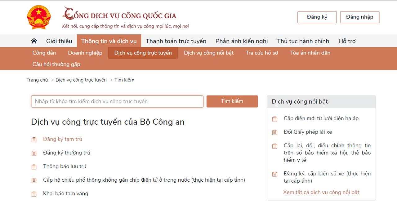Open Đăng ký, cấp biển số xe link
Viewport: 397px width, 217px height.
[x=327, y=177]
